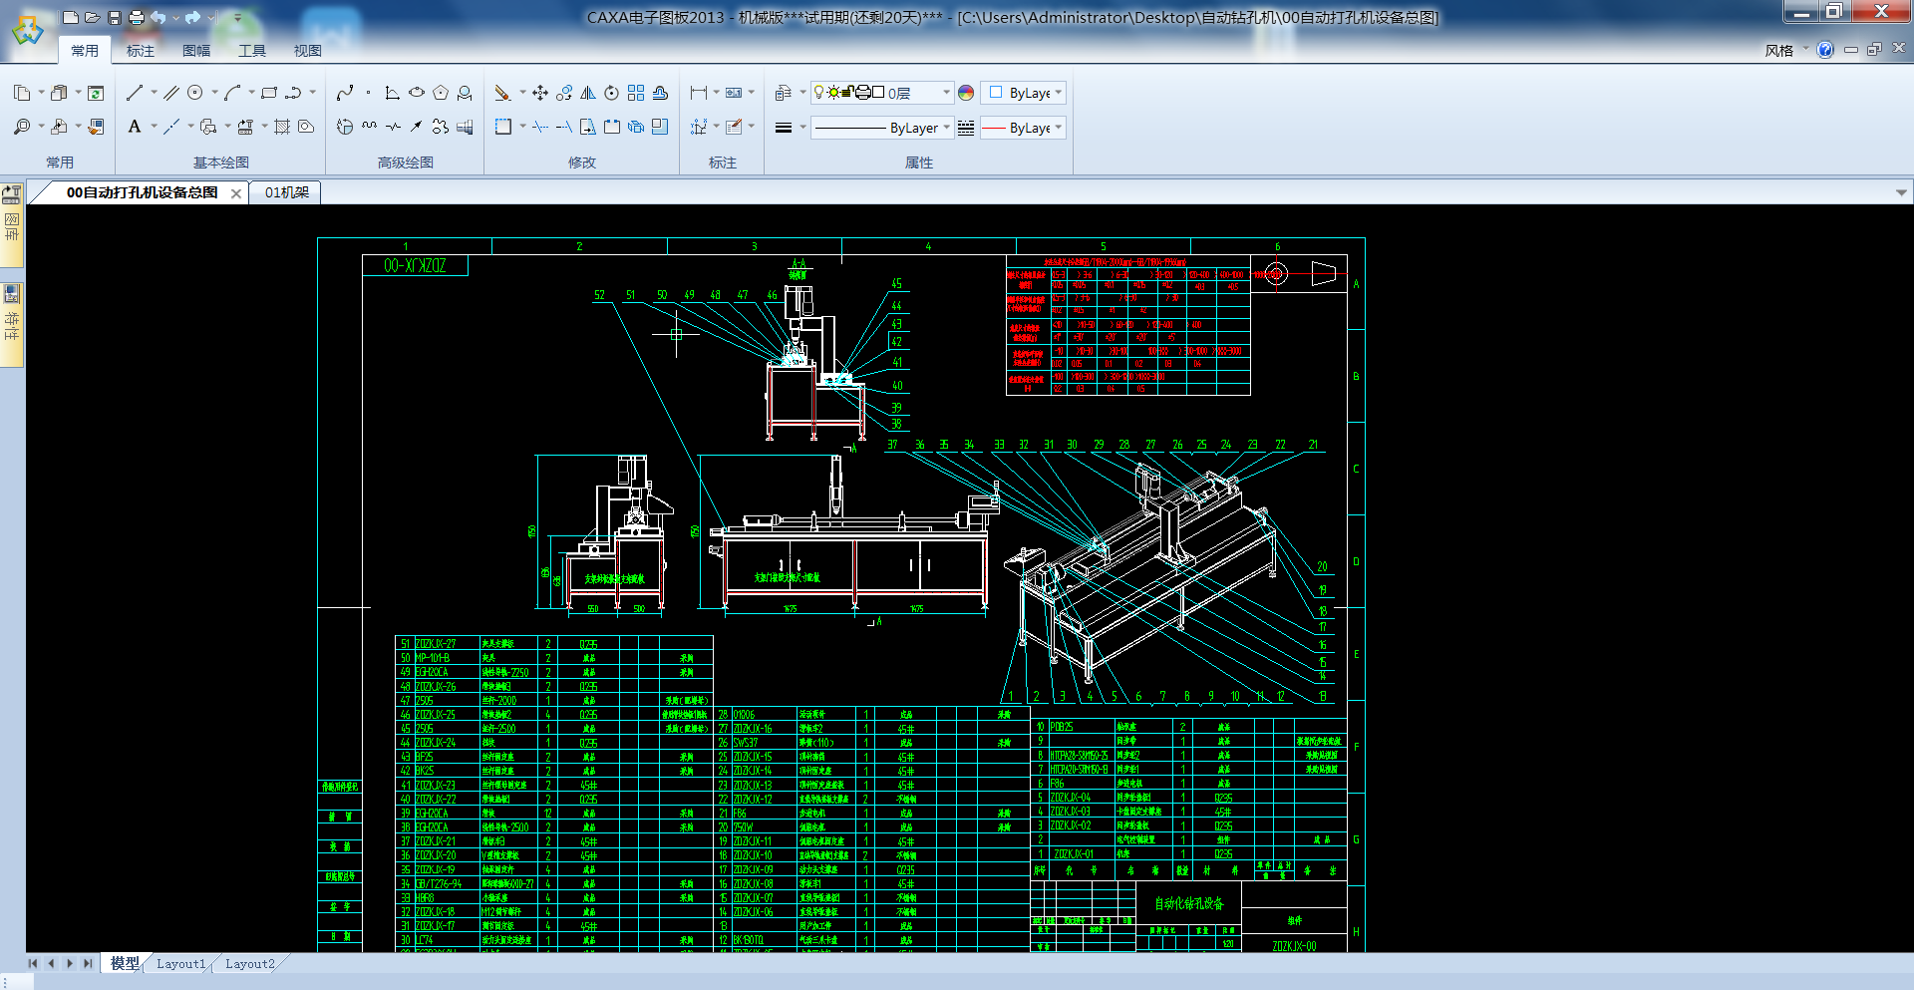Image resolution: width=1914 pixels, height=990 pixels.
Task: Click the 风格 style button
Action: point(1778,51)
